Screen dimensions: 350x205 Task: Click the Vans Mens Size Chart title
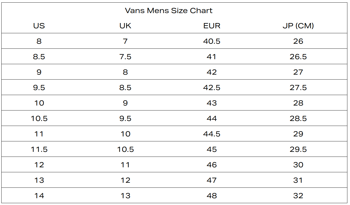(169, 11)
